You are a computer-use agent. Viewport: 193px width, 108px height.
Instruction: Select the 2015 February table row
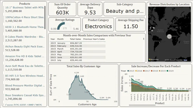[x=78, y=46]
